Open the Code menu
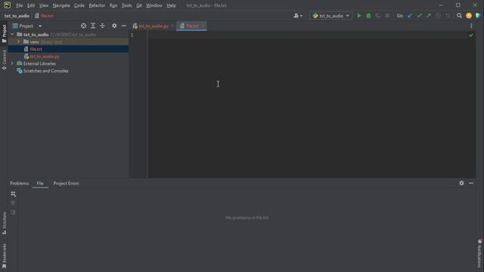The width and height of the screenshot is (484, 272). [79, 5]
